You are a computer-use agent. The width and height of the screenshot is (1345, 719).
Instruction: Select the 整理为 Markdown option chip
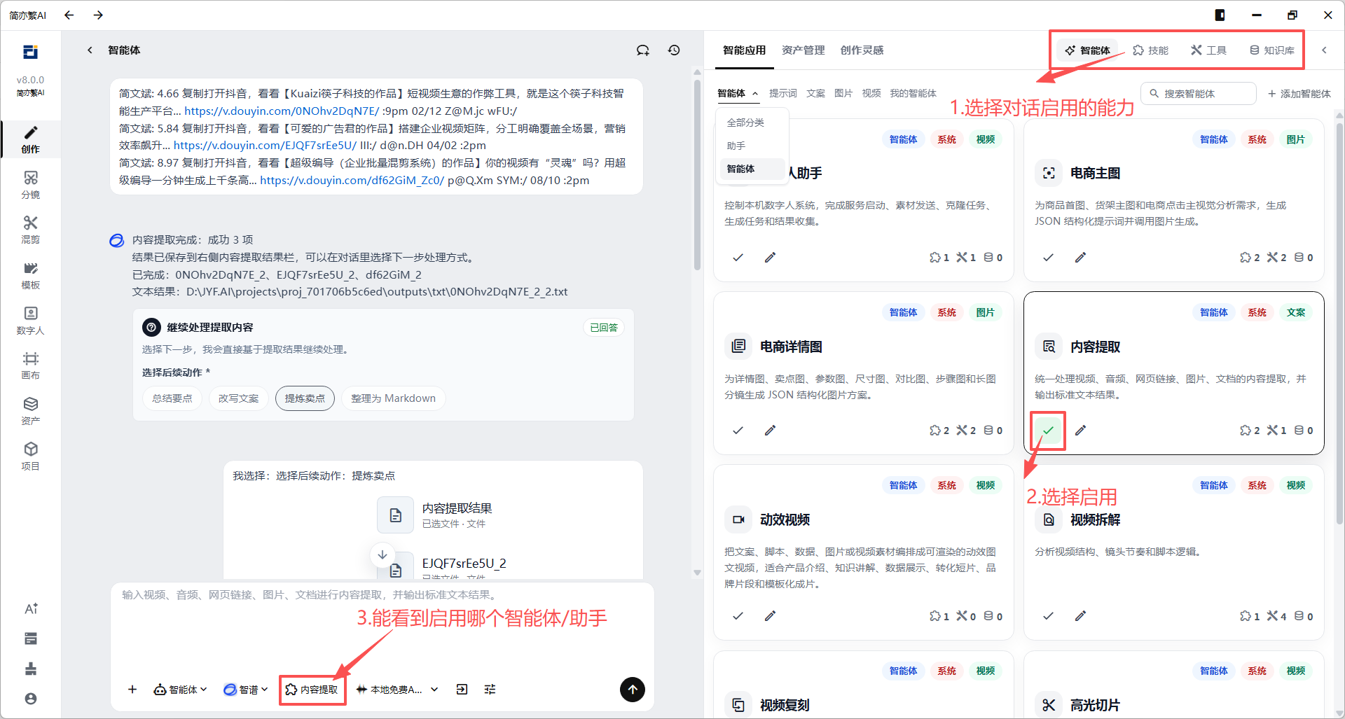(x=393, y=398)
